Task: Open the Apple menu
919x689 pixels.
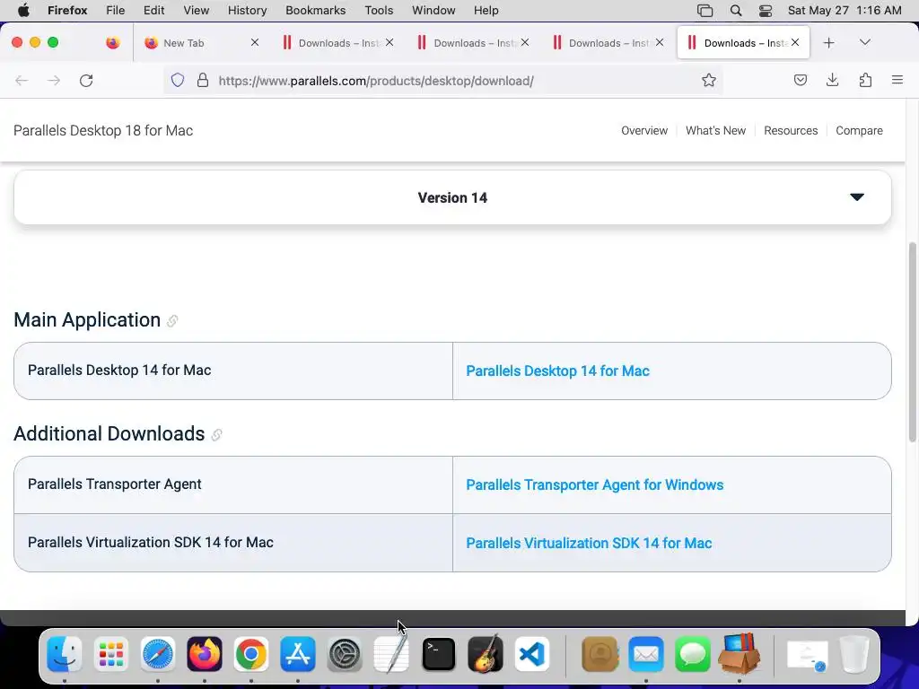Action: coord(23,10)
